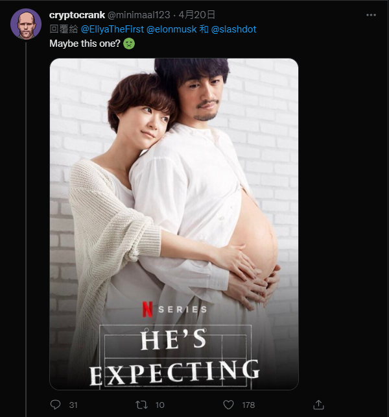Open the @slashdot mention link
The height and width of the screenshot is (417, 389).
coord(233,30)
